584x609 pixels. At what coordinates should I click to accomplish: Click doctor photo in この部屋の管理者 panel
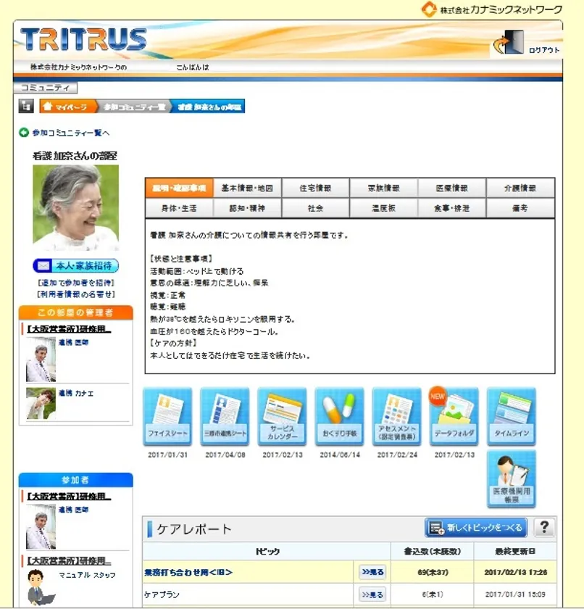click(x=41, y=360)
